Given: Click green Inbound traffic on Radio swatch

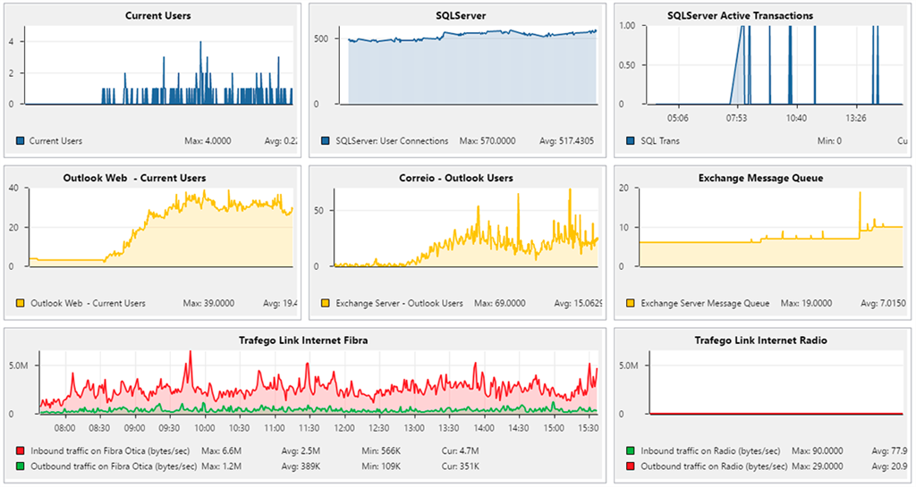Looking at the screenshot, I should click(x=631, y=451).
